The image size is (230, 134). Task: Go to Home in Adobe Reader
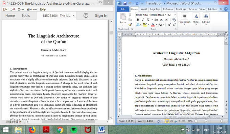[x=10, y=15]
